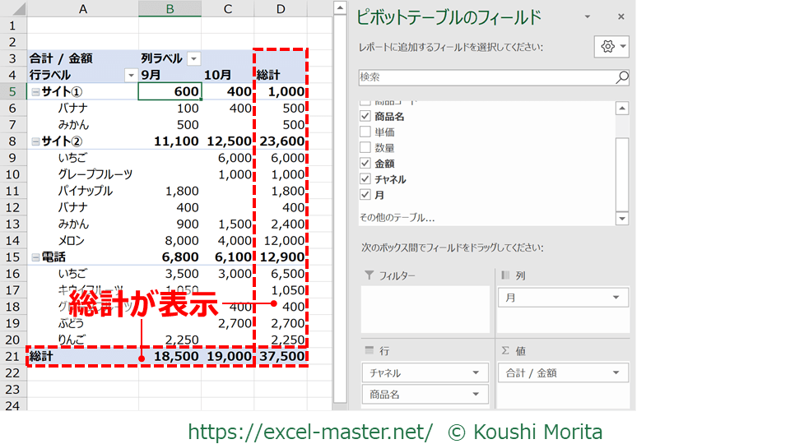Click the search magnifier icon

pos(621,77)
